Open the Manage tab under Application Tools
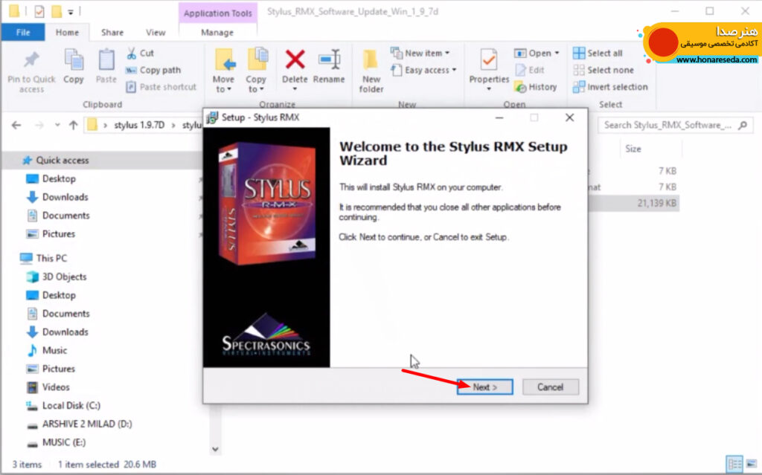762x475 pixels. click(217, 33)
